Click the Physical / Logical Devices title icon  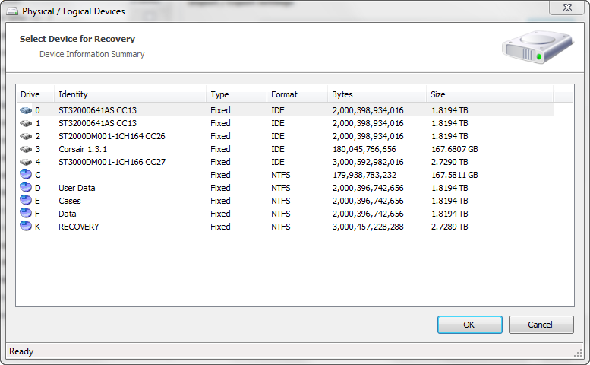click(x=11, y=11)
